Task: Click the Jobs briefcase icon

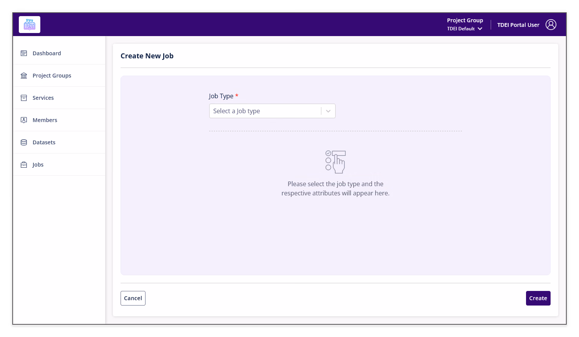Action: 24,165
